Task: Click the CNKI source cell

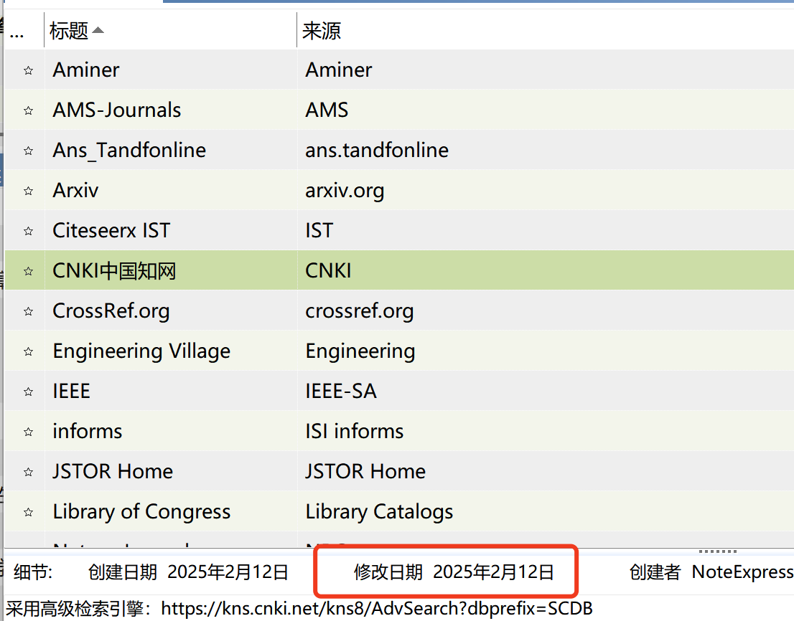Action: (x=546, y=270)
